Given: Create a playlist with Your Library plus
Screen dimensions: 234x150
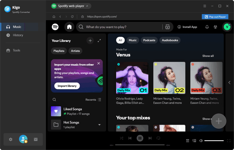Looking at the screenshot, I should coord(90,41).
